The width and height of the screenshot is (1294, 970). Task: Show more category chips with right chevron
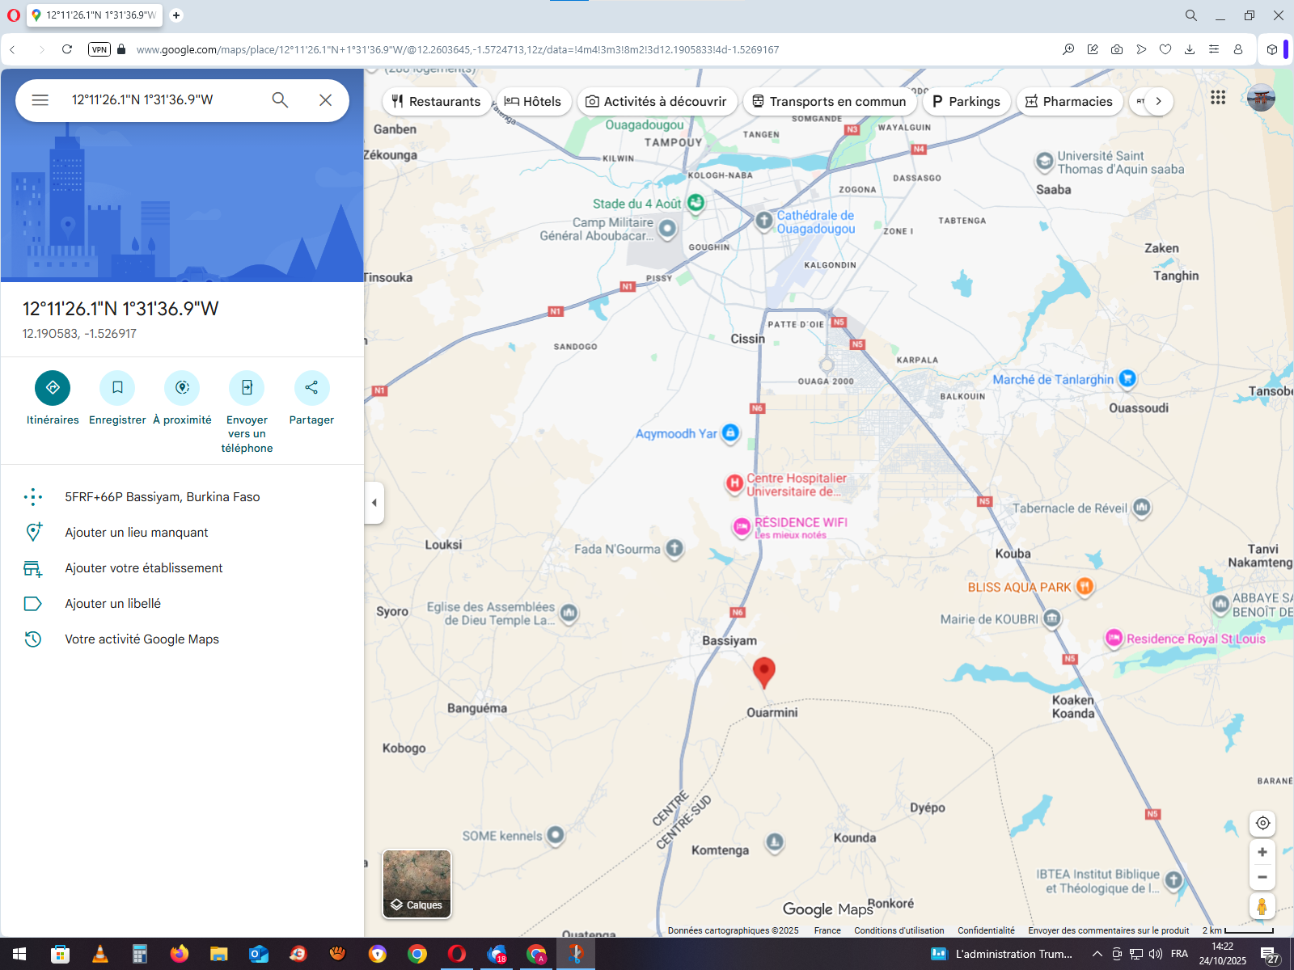pos(1158,101)
